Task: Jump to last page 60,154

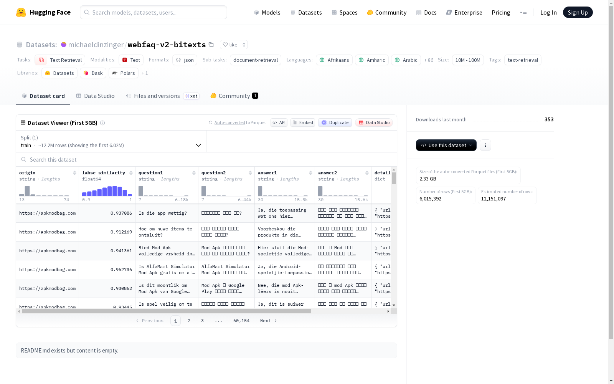Action: pyautogui.click(x=241, y=321)
